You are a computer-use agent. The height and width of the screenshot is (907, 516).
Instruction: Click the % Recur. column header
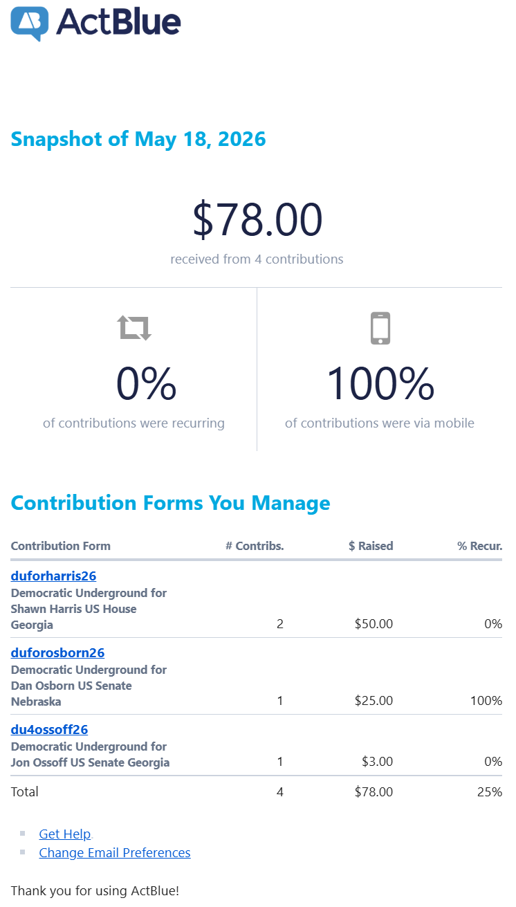(x=479, y=546)
